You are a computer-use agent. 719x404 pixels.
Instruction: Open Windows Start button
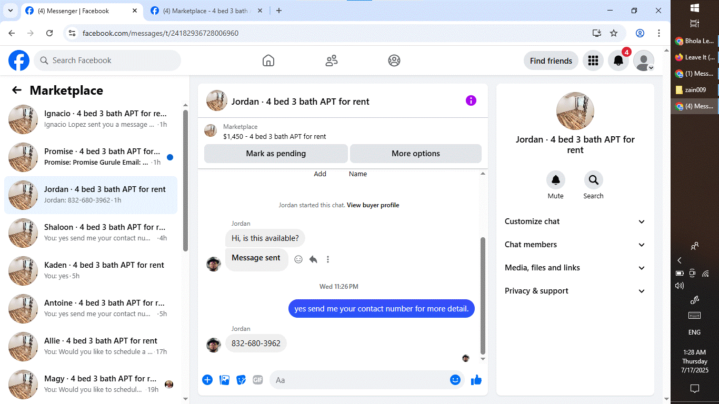pyautogui.click(x=694, y=8)
